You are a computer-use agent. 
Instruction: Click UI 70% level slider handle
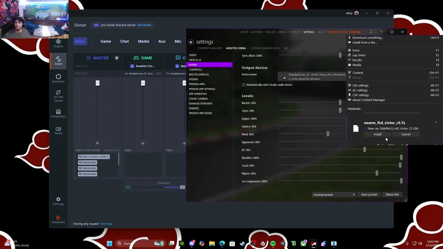[364, 149]
